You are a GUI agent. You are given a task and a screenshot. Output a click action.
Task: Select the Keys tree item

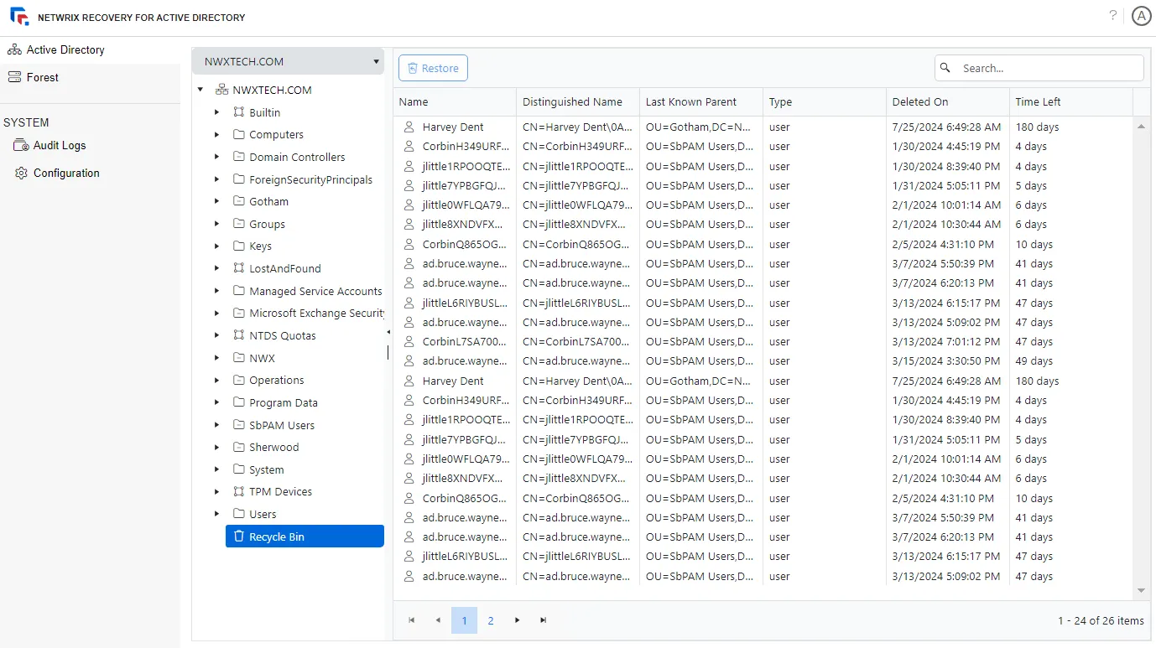260,246
